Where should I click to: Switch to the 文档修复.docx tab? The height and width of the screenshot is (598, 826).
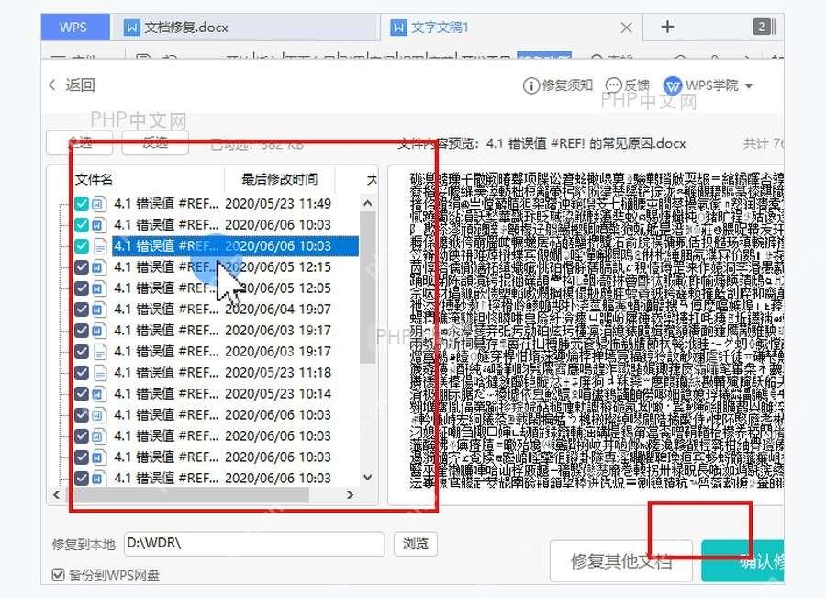(x=244, y=27)
